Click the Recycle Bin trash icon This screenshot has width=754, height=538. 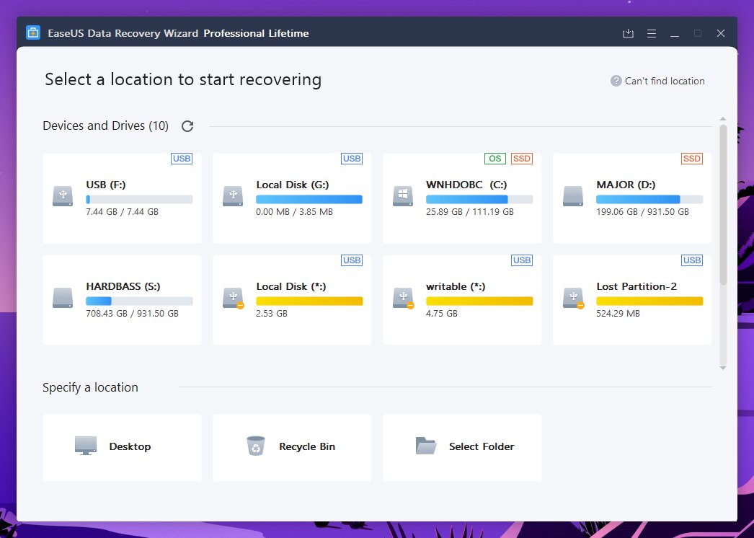pyautogui.click(x=256, y=446)
